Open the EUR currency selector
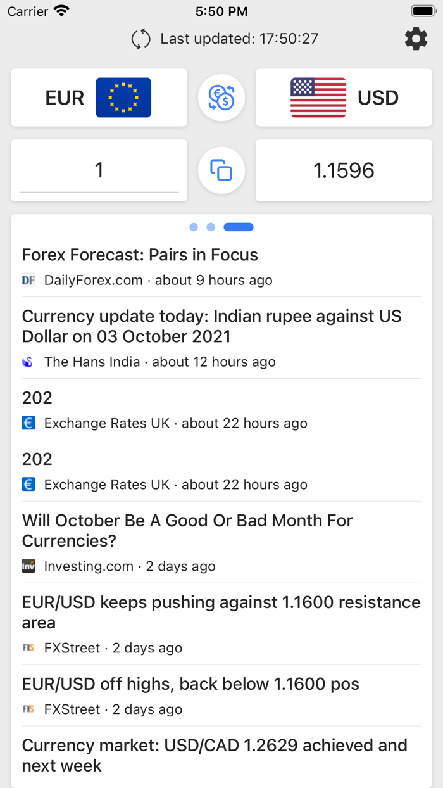443x788 pixels. click(x=98, y=98)
